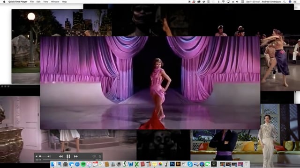Click the rewind button in the player controls

pos(61,156)
